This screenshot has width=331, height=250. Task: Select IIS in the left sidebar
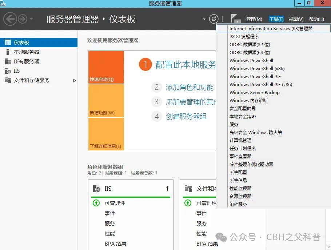(x=17, y=71)
